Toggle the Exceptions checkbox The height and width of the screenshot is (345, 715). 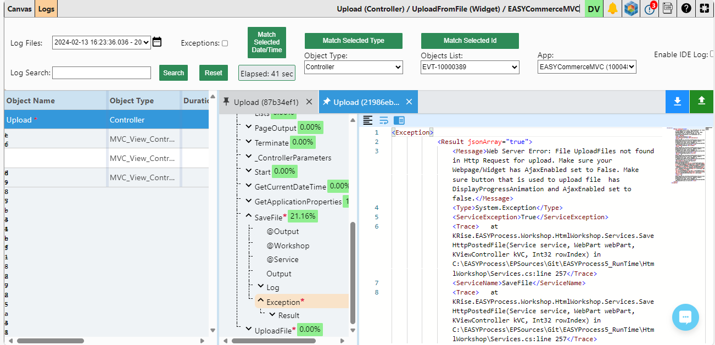[225, 43]
